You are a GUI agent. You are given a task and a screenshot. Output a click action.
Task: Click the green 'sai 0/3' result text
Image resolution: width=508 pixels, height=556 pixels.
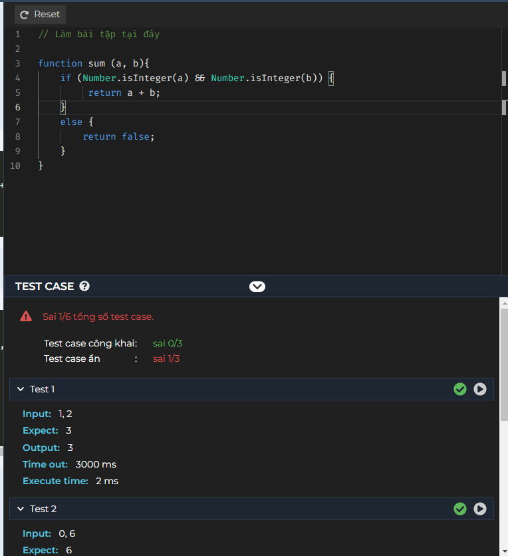click(x=167, y=343)
